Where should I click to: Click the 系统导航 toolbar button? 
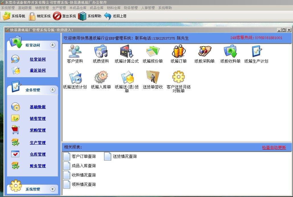pos(14,16)
